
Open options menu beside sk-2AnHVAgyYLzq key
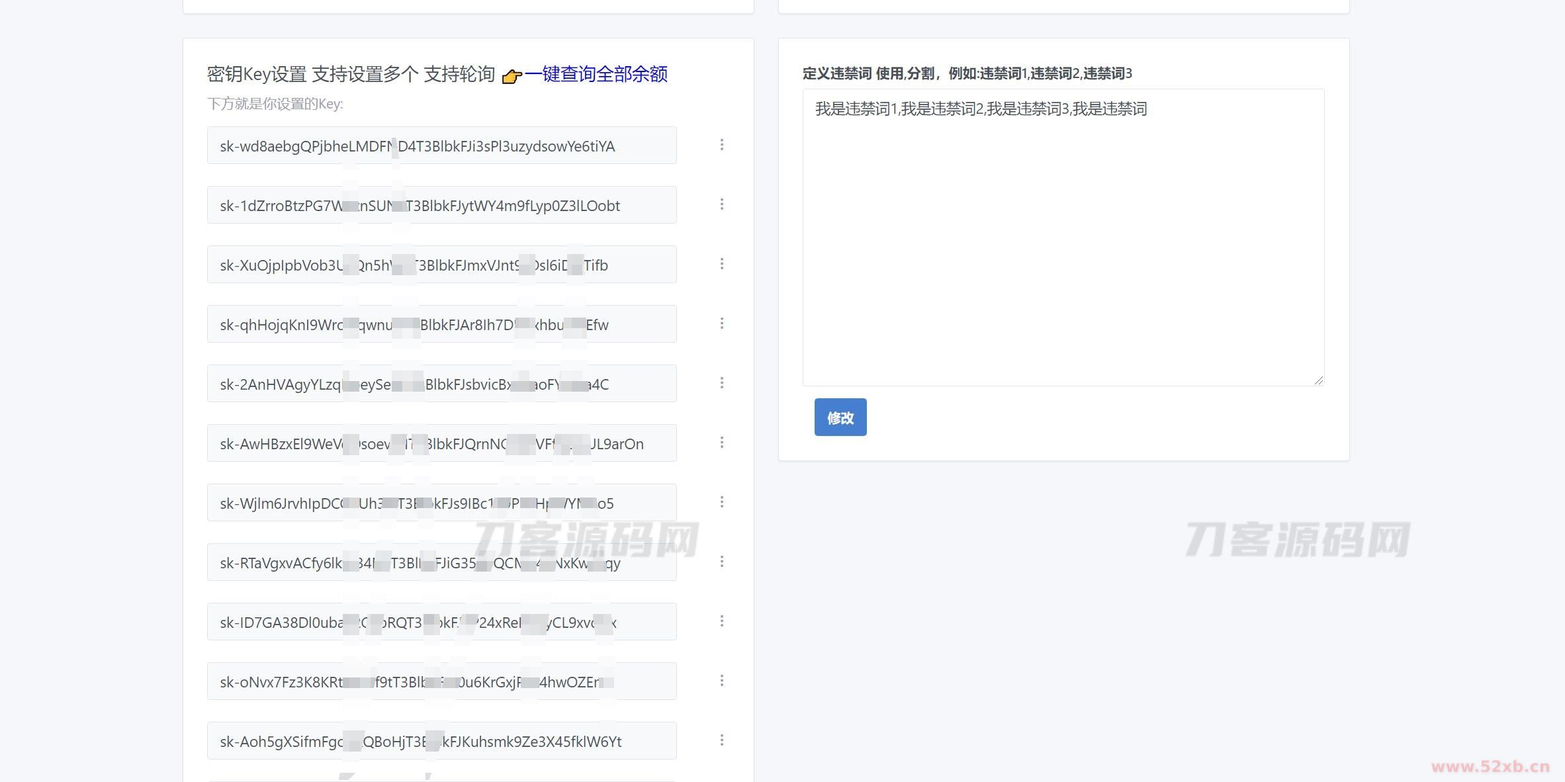tap(721, 383)
